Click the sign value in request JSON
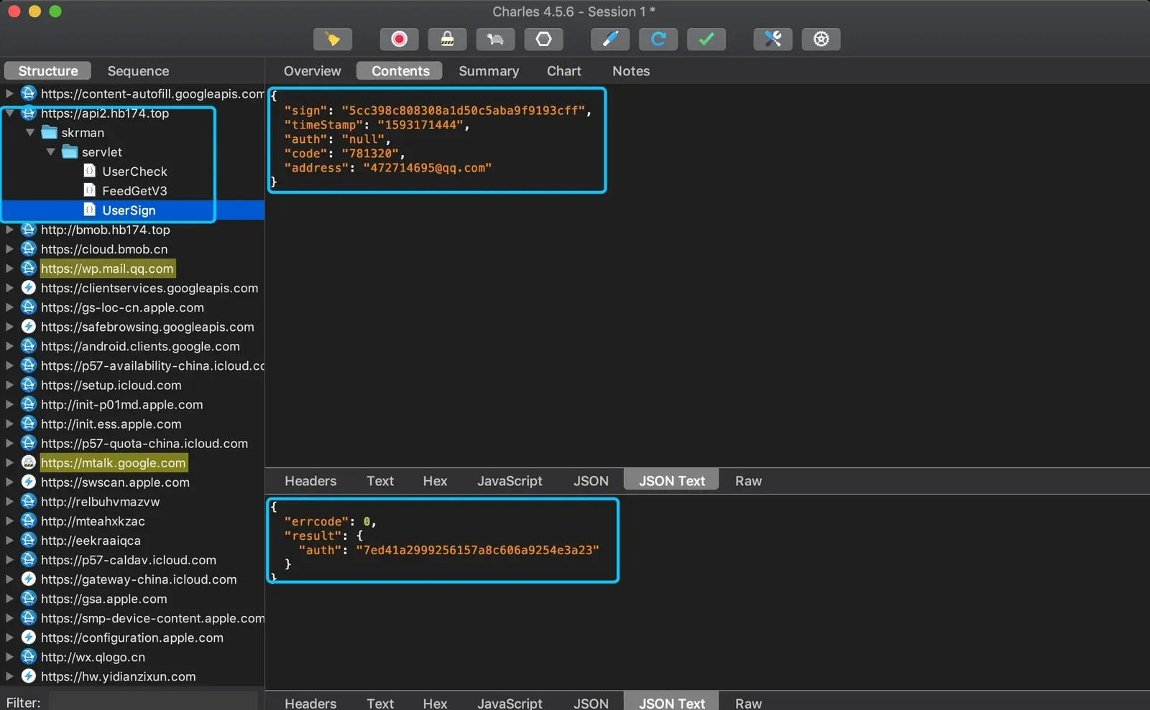This screenshot has width=1150, height=710. [x=464, y=110]
